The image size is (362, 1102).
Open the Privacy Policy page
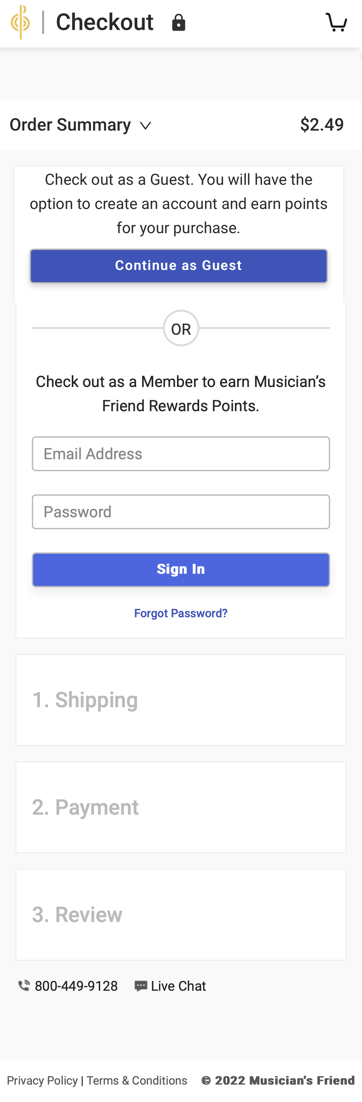pyautogui.click(x=43, y=1080)
